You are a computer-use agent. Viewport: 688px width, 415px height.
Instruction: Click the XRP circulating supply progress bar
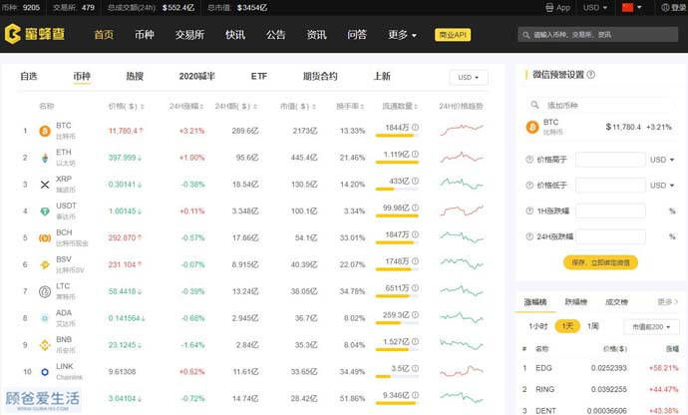[x=397, y=190]
